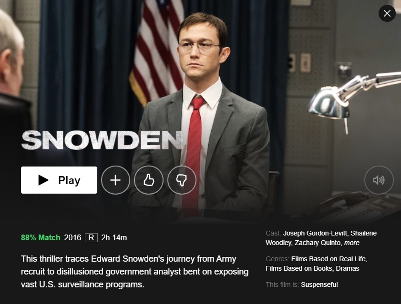The height and width of the screenshot is (304, 401).
Task: Click the Play button for Snowden
Action: click(x=59, y=180)
